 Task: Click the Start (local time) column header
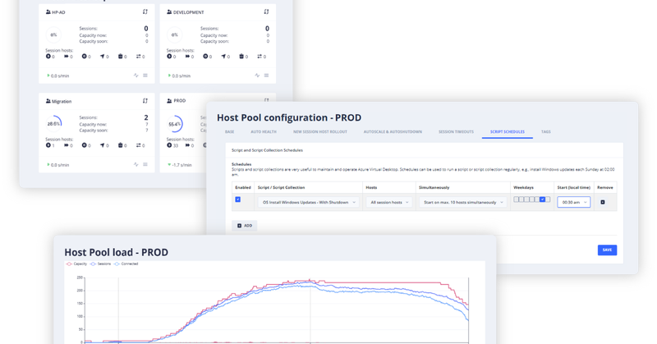(x=573, y=188)
